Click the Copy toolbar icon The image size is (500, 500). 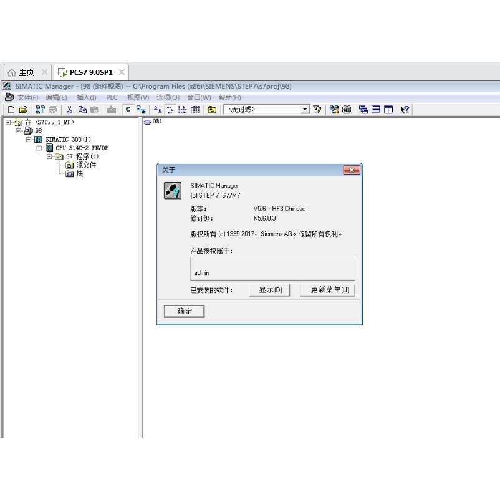82,110
